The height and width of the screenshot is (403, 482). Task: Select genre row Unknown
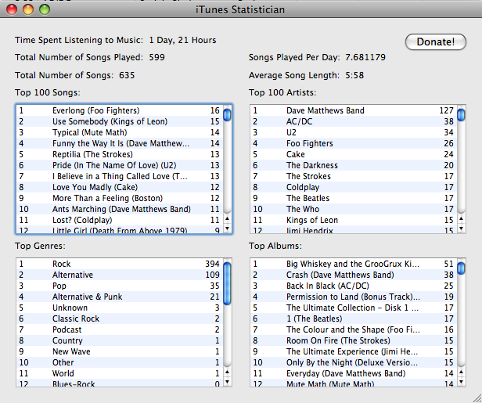tap(120, 308)
